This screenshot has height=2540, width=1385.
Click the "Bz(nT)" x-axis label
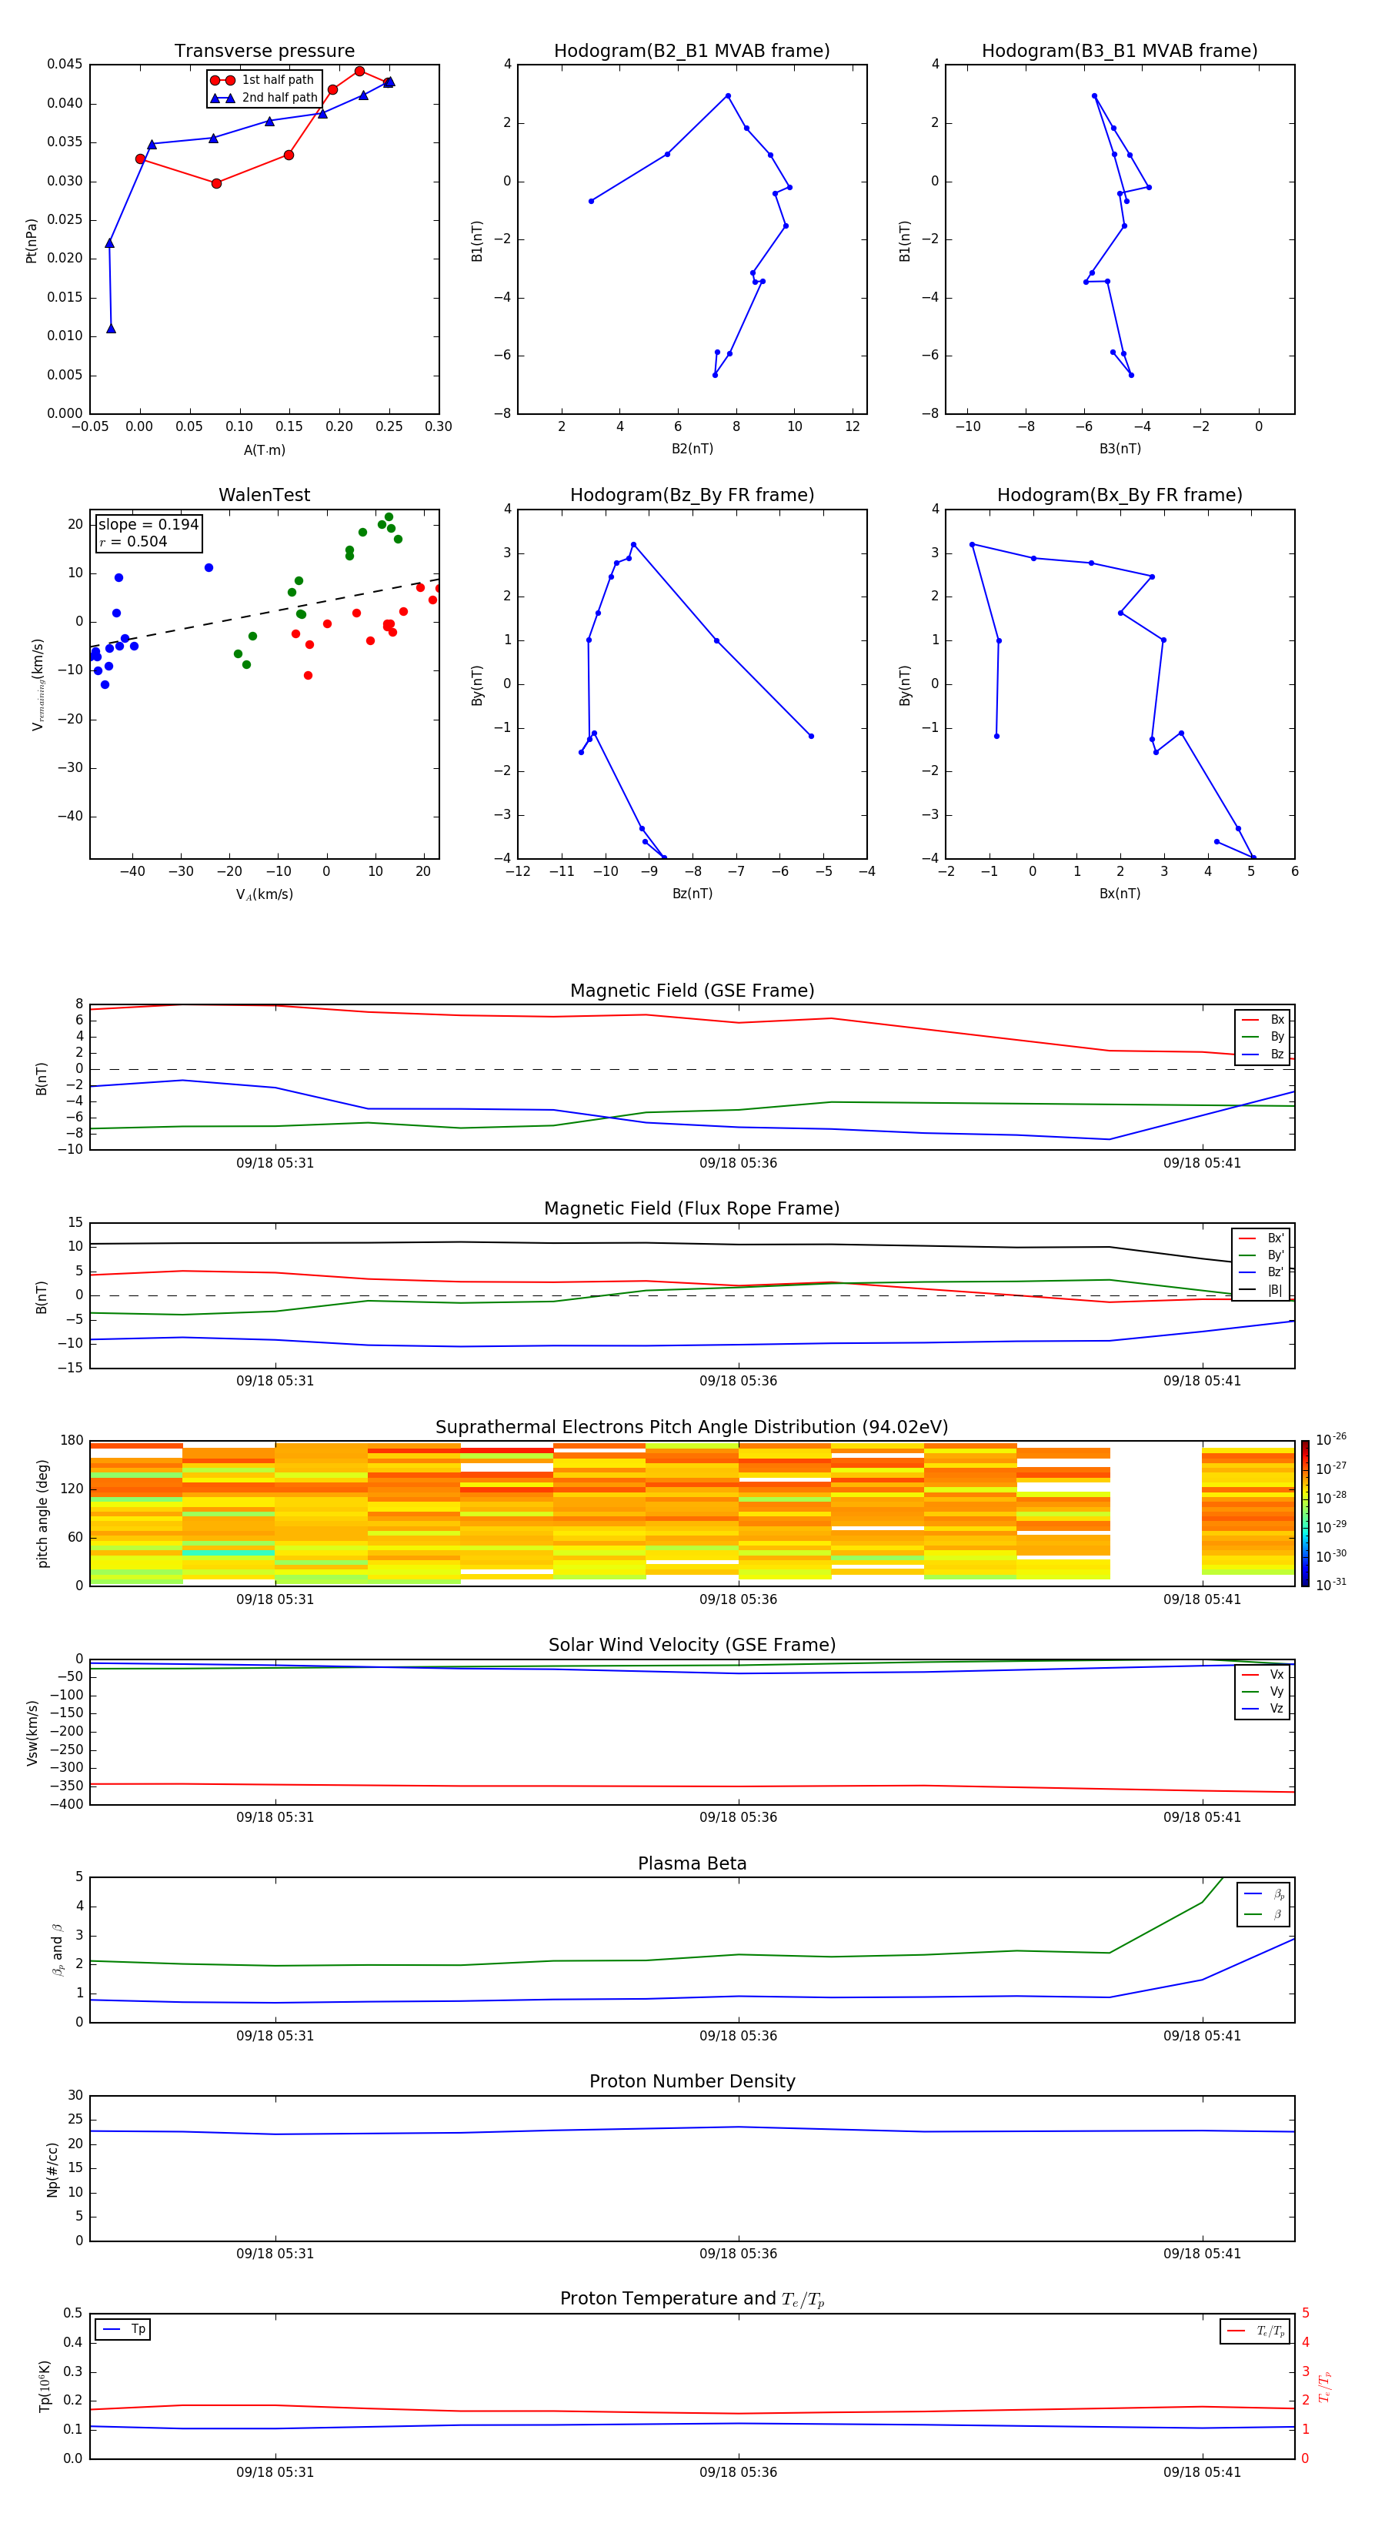[x=692, y=894]
